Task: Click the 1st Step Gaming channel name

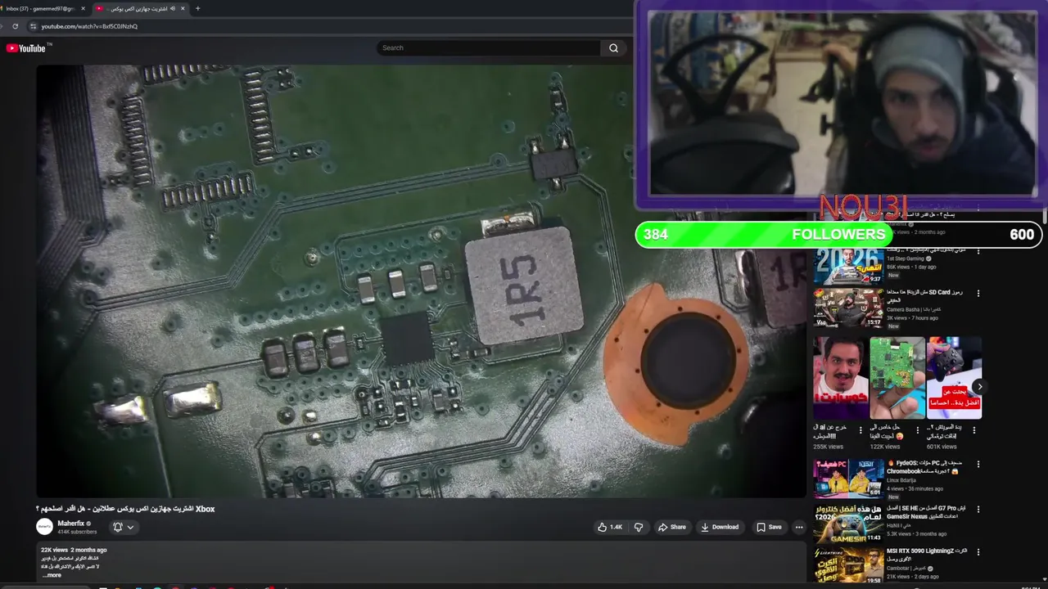Action: [905, 259]
